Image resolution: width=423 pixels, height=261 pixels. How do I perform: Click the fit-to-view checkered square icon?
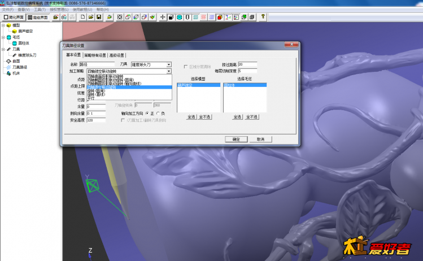pyautogui.click(x=120, y=17)
